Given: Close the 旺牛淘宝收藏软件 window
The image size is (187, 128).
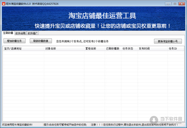Looking at the screenshot, I should 182,4.
